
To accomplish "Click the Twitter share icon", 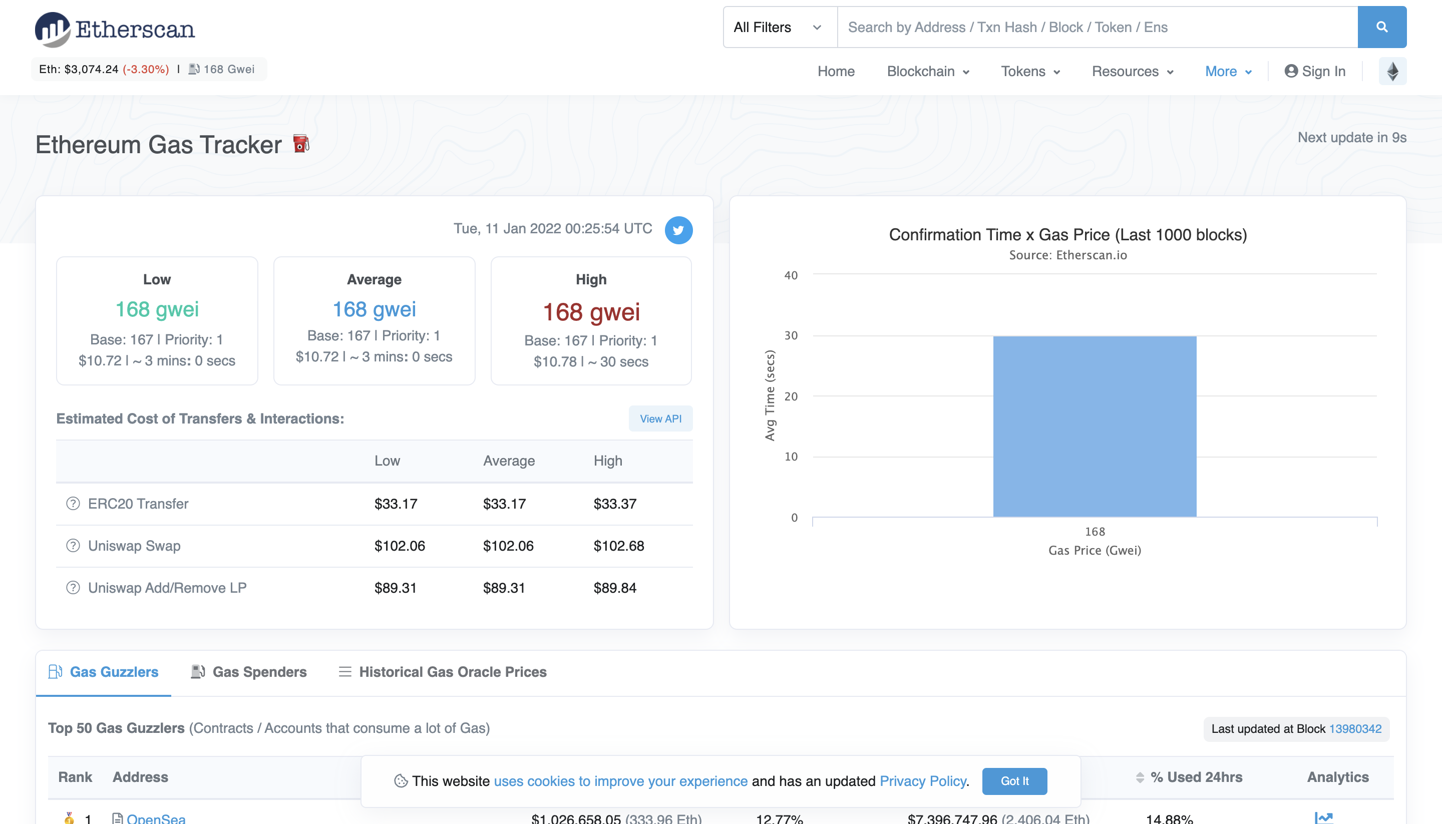I will (x=678, y=230).
